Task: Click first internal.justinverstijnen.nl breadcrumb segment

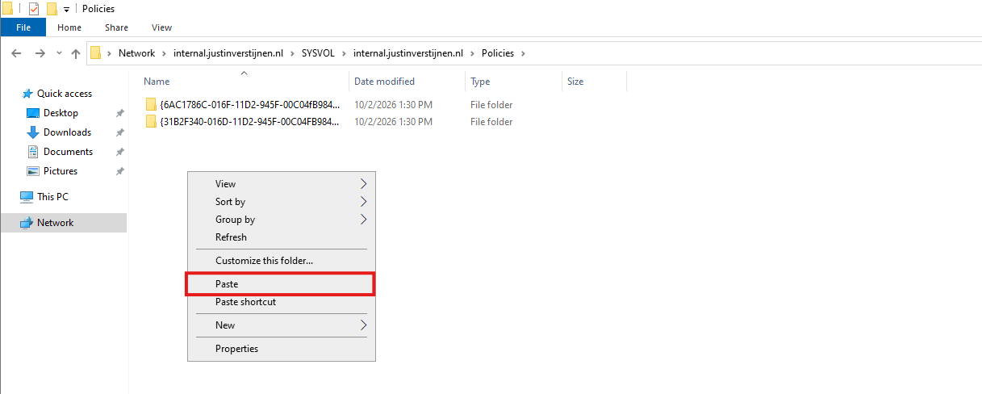Action: coord(227,53)
